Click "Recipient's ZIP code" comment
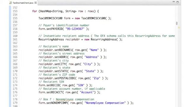The height and width of the screenshot is (107, 190). pyautogui.click(x=57, y=75)
